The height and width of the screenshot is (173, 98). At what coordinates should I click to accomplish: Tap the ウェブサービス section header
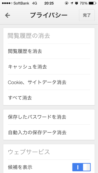[29, 152]
